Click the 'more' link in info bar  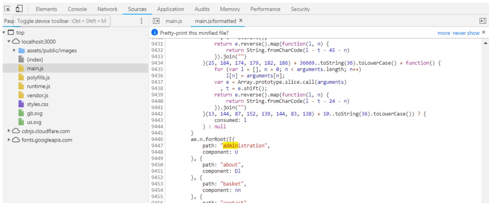click(x=444, y=33)
